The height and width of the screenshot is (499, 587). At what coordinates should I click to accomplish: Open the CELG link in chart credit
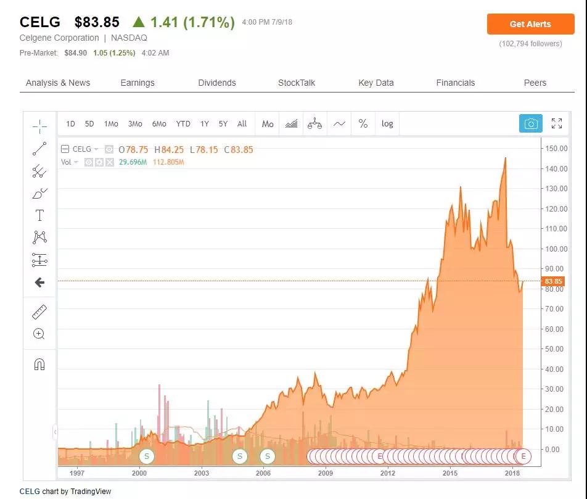tap(30, 491)
